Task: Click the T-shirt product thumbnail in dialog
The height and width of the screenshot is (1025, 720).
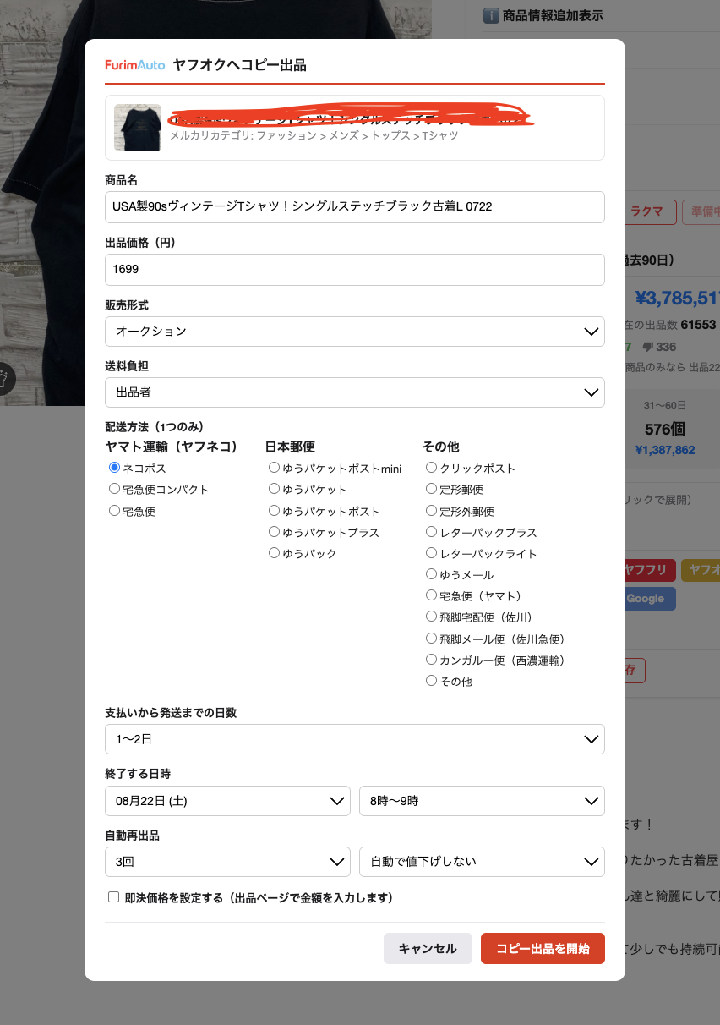Action: point(138,128)
